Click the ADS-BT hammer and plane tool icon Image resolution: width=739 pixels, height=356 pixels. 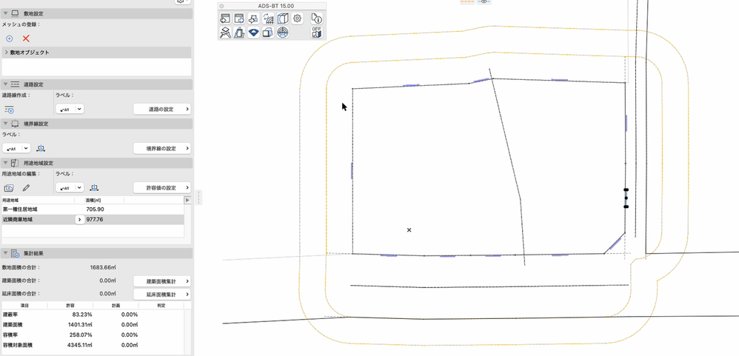(225, 33)
